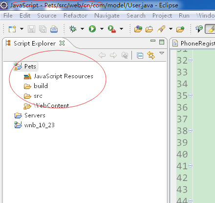The width and height of the screenshot is (215, 203).
Task: Open the Search menu
Action: (136, 16)
